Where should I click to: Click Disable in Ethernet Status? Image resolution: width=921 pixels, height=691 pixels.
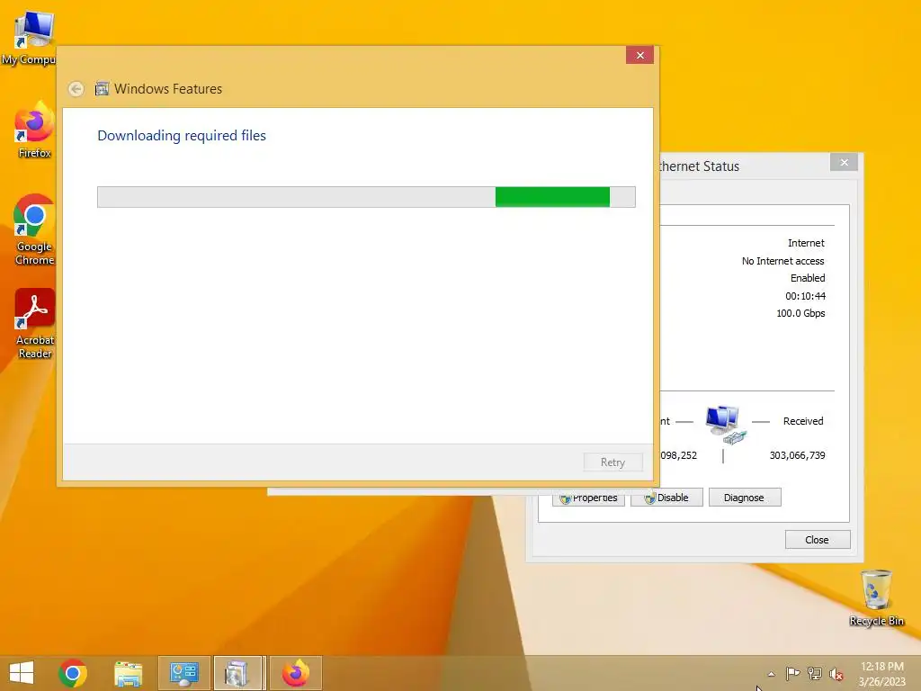pos(666,498)
